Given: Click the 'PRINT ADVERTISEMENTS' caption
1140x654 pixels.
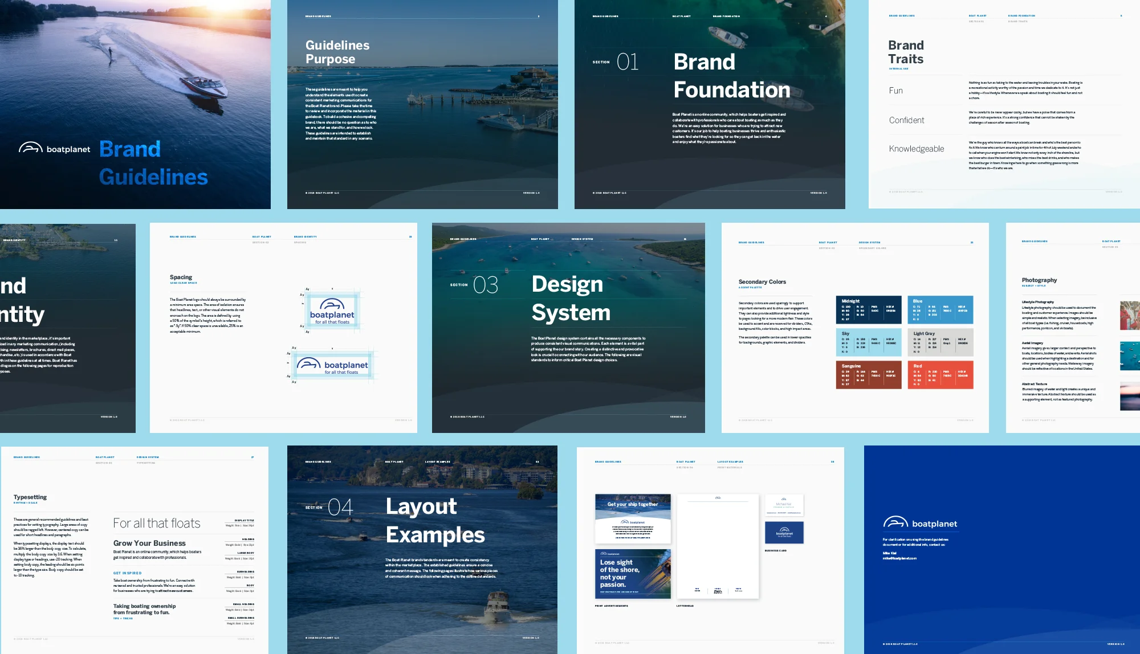Looking at the screenshot, I should click(612, 606).
